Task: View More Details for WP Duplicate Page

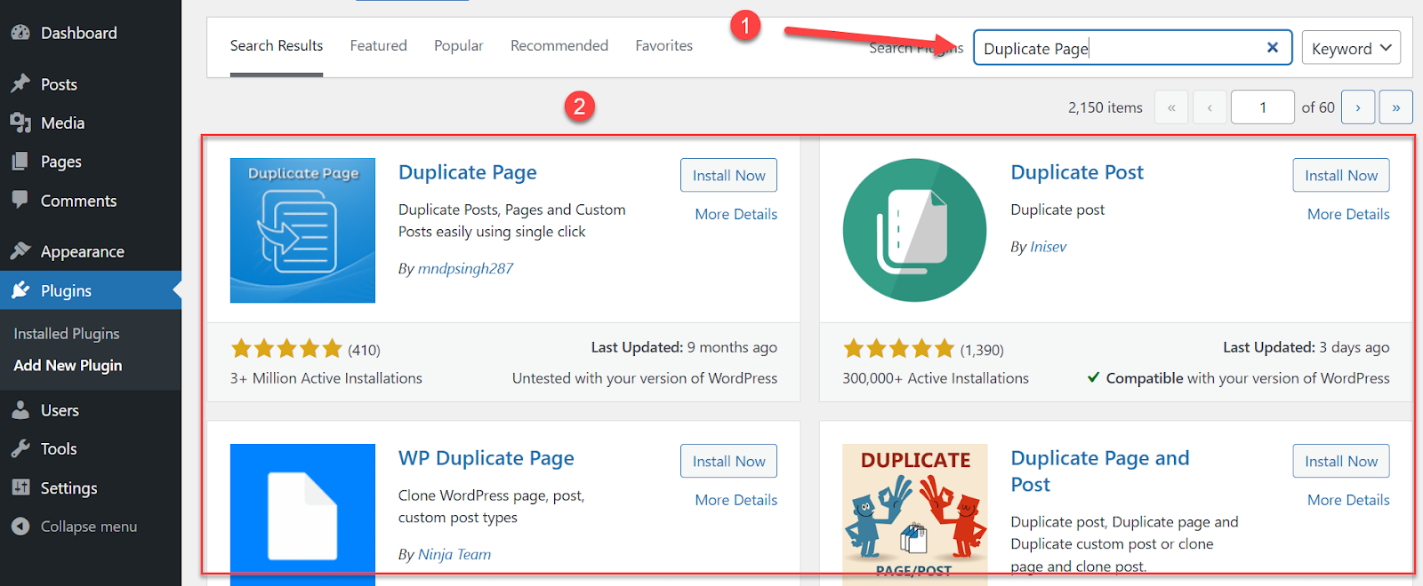Action: point(736,500)
